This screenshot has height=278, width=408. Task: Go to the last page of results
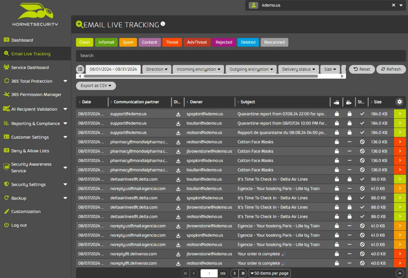243,273
